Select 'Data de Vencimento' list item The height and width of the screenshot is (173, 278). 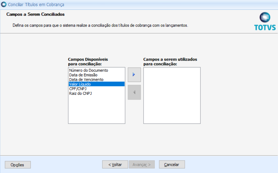(x=97, y=80)
